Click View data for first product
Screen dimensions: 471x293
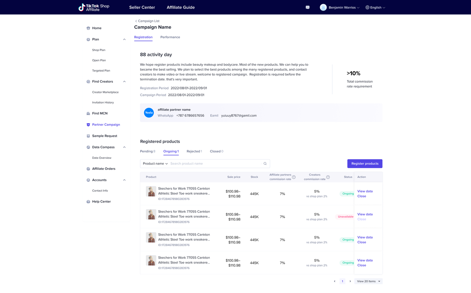click(365, 191)
